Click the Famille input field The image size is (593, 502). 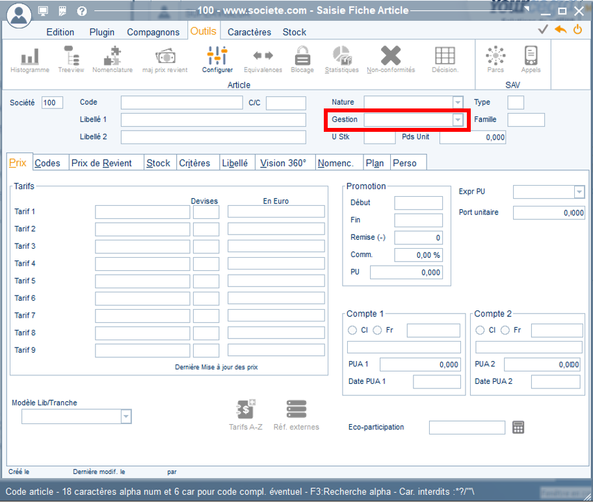526,119
